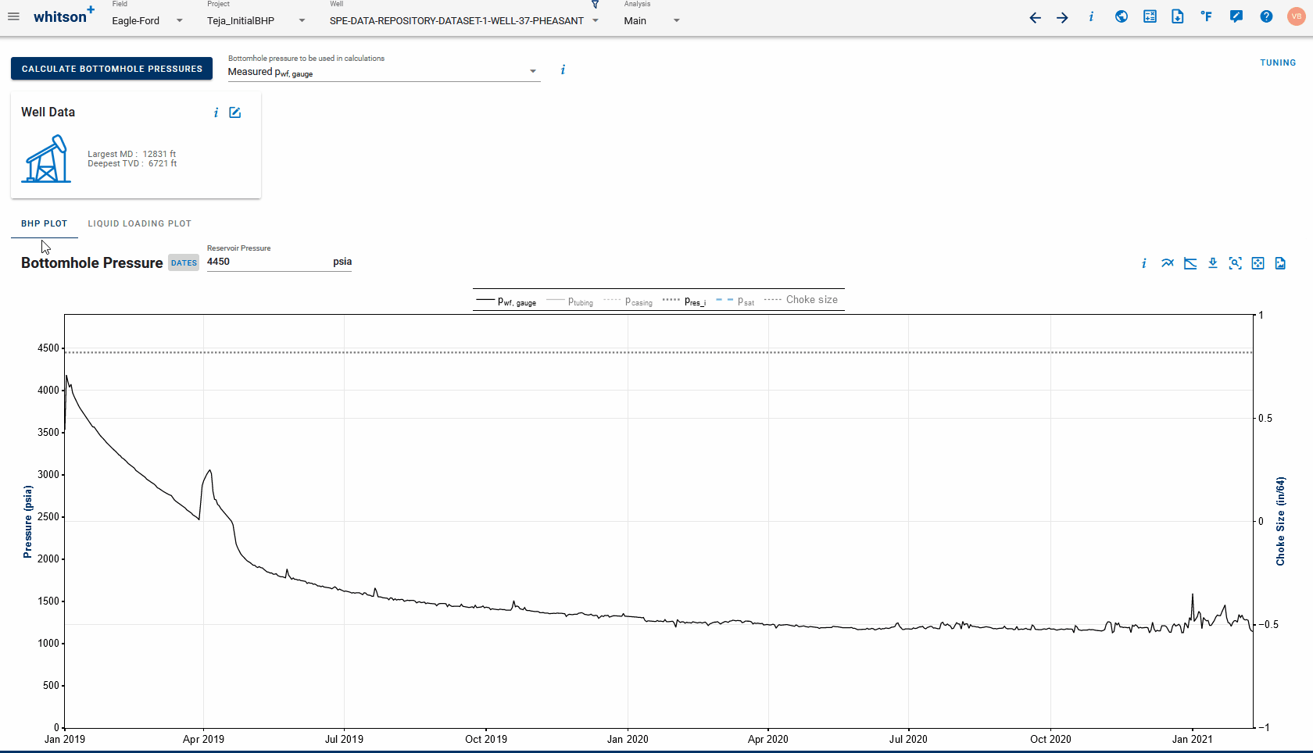The height and width of the screenshot is (753, 1313).
Task: Reset plot view with pan arrows icon
Action: click(x=1258, y=263)
